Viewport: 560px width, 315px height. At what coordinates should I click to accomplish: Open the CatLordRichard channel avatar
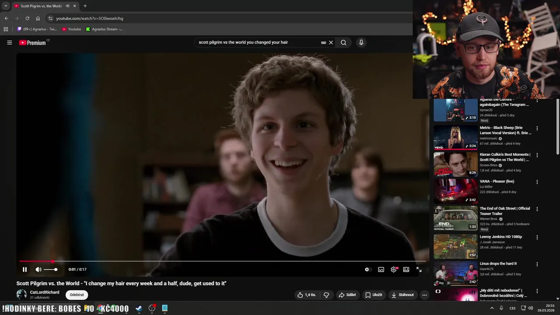(x=21, y=295)
